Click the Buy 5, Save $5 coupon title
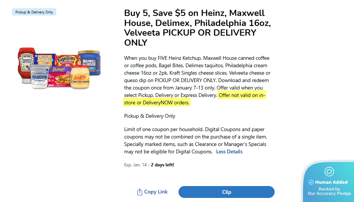This screenshot has width=354, height=202. pos(197,28)
